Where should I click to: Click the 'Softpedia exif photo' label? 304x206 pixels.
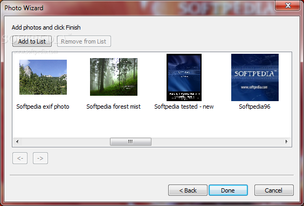[43, 106]
